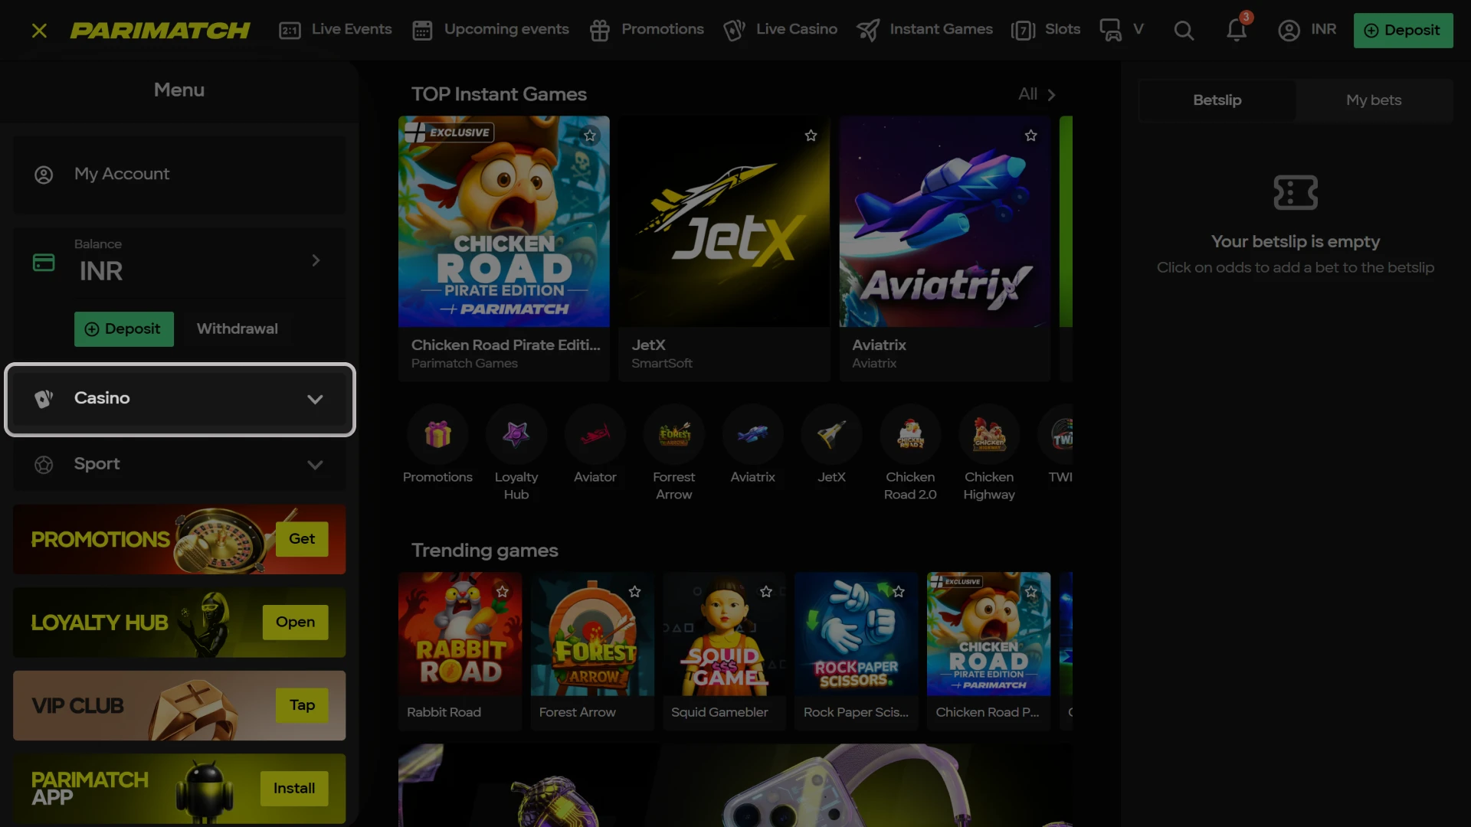The height and width of the screenshot is (827, 1471).
Task: Open Promotions in the top navigation
Action: [647, 30]
